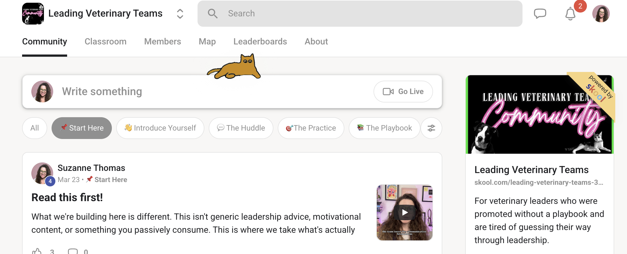Play the video thumbnail in post
Screen dimensions: 627x254
point(405,213)
